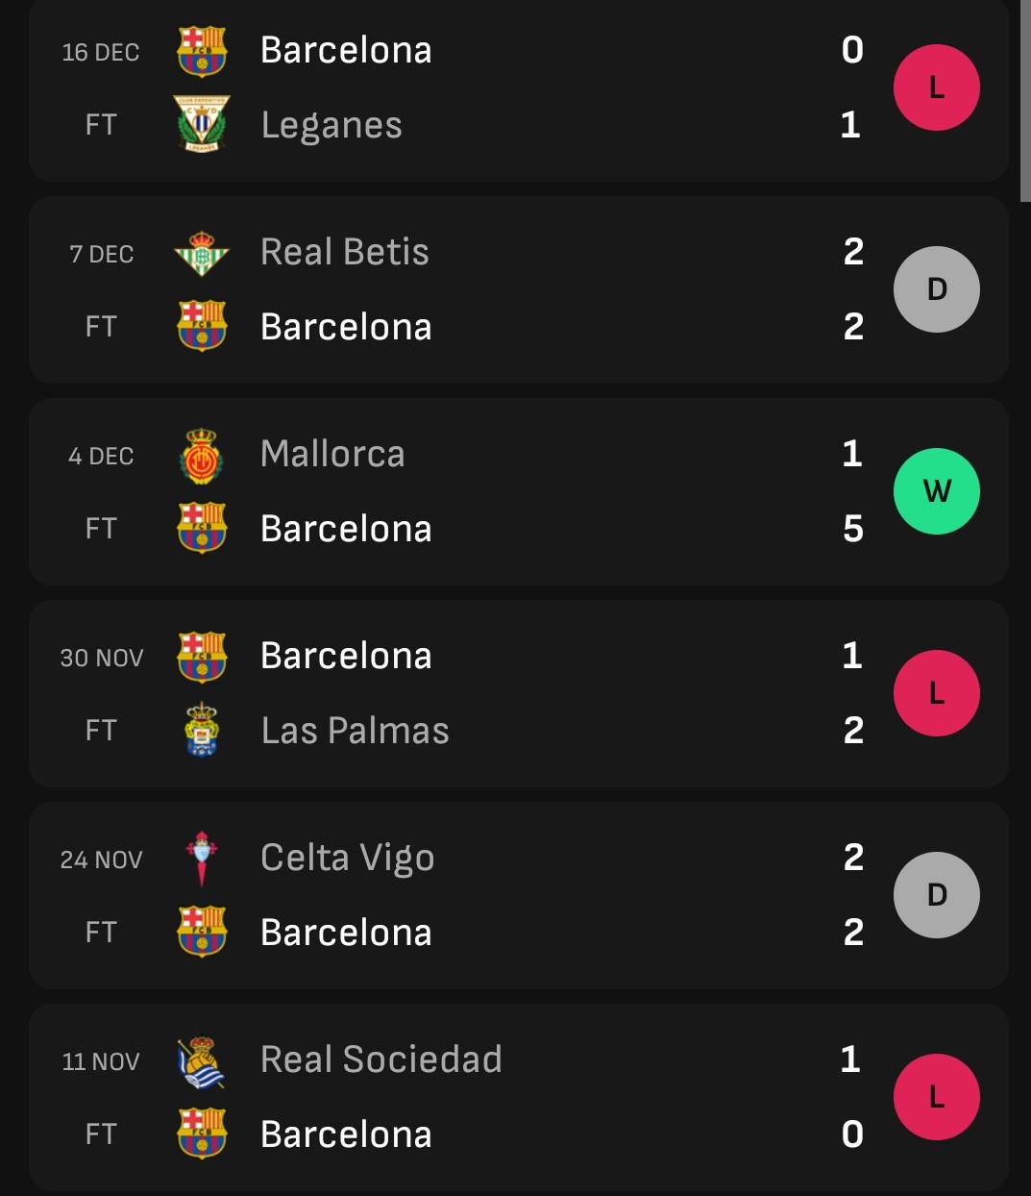1031x1196 pixels.
Task: Open the Real Betis team name link
Action: [345, 252]
